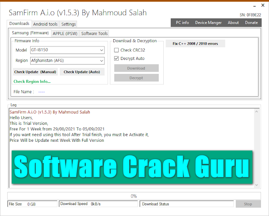Click the Download button
The width and height of the screenshot is (269, 216).
coord(136,68)
